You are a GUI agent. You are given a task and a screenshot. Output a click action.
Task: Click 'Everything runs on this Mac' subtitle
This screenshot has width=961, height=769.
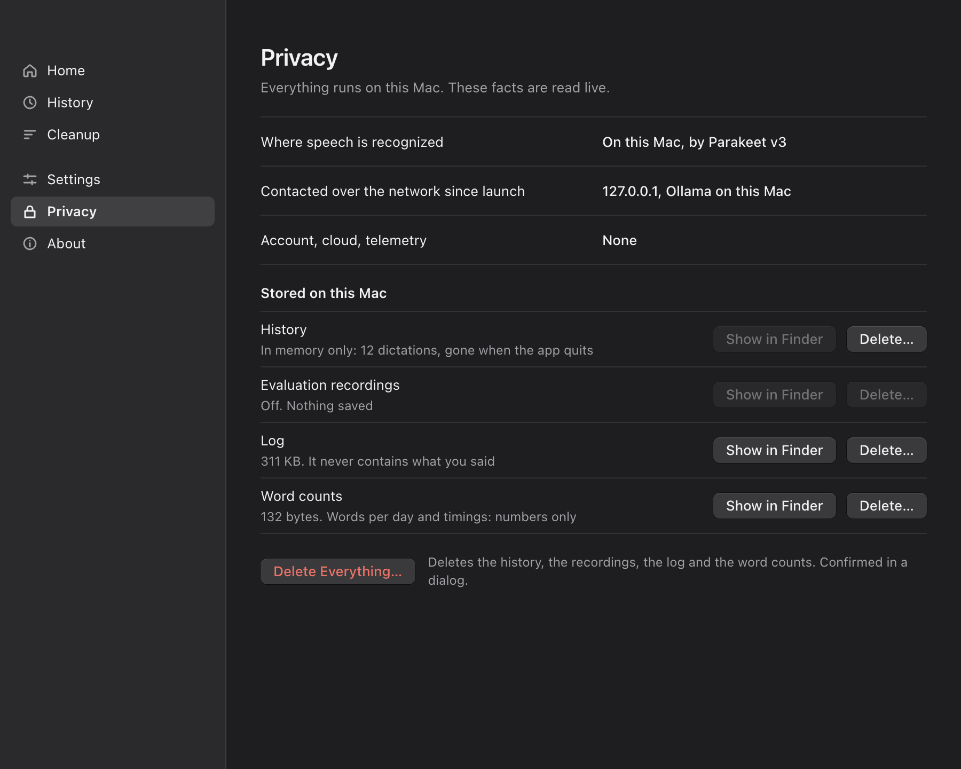[x=435, y=88]
